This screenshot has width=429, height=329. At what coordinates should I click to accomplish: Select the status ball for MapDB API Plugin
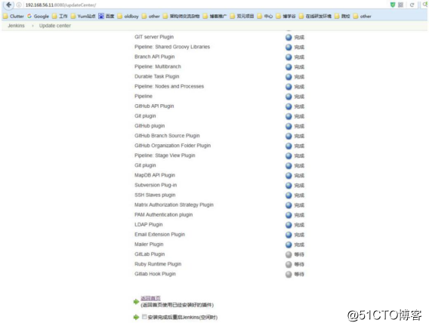pos(289,175)
